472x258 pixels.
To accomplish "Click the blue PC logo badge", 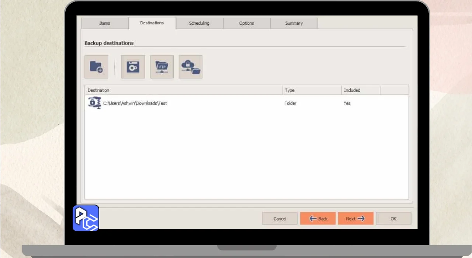I will [x=86, y=218].
